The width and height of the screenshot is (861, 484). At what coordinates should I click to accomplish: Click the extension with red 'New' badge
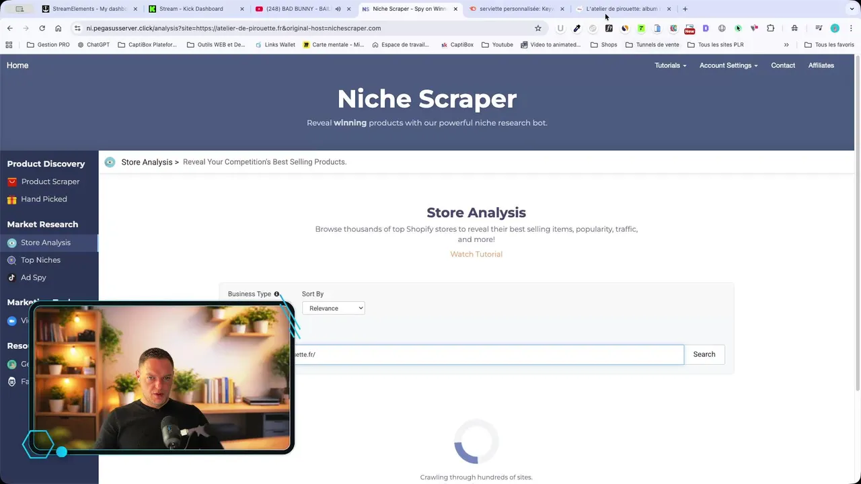pyautogui.click(x=689, y=28)
